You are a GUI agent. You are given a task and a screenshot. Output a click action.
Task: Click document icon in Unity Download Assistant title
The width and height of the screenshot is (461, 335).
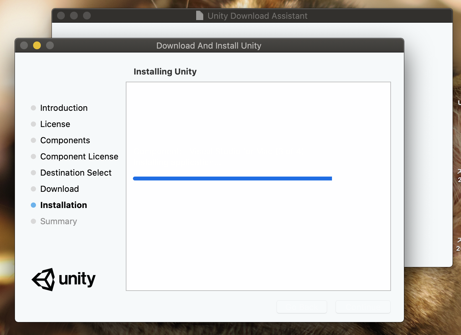(200, 16)
